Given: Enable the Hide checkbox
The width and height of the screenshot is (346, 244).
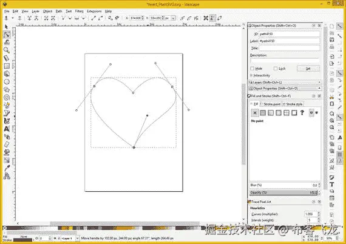Looking at the screenshot, I should pyautogui.click(x=253, y=69).
